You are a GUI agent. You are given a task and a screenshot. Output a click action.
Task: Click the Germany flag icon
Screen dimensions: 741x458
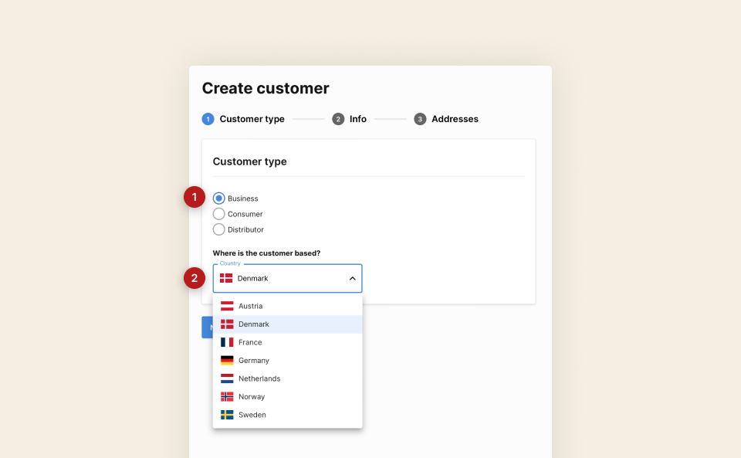click(228, 360)
